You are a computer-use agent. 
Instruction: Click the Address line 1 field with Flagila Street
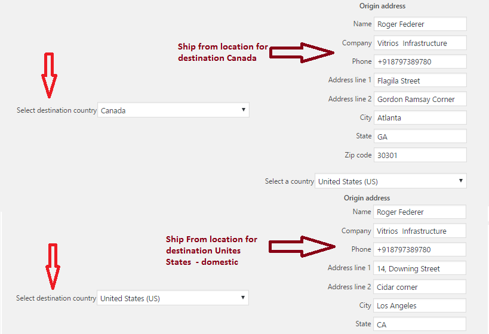click(420, 81)
